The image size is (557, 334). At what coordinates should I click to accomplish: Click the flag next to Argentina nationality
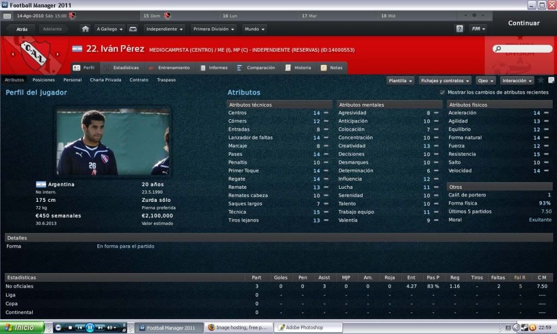[41, 184]
